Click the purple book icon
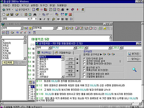The width and height of the screenshot is (144, 108). [73, 10]
